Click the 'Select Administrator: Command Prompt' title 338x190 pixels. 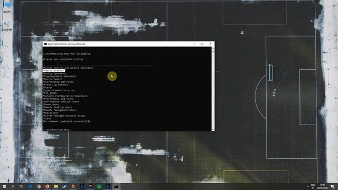67,44
